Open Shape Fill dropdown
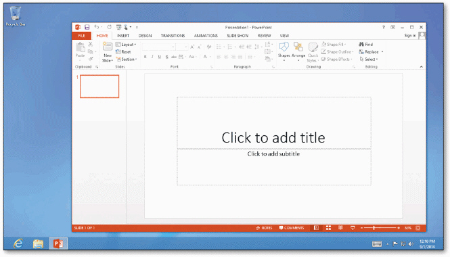Image resolution: width=450 pixels, height=257 pixels. [334, 45]
